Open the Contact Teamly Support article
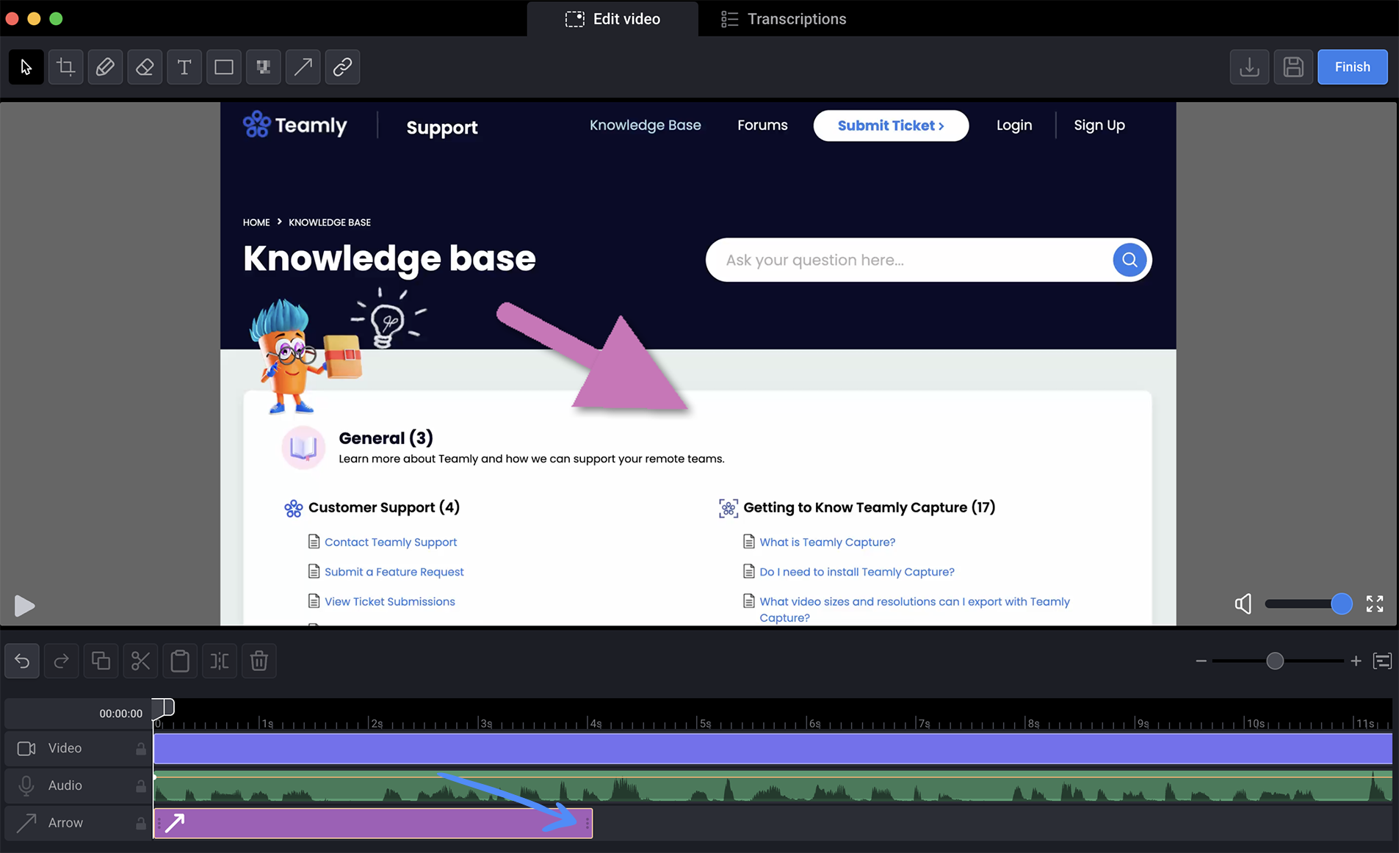This screenshot has width=1399, height=853. (391, 542)
